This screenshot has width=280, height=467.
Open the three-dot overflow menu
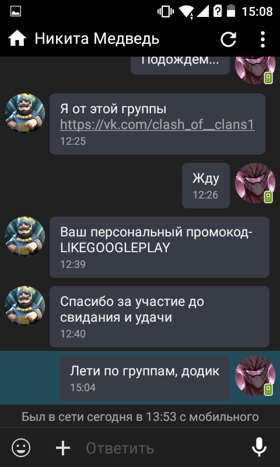(262, 39)
